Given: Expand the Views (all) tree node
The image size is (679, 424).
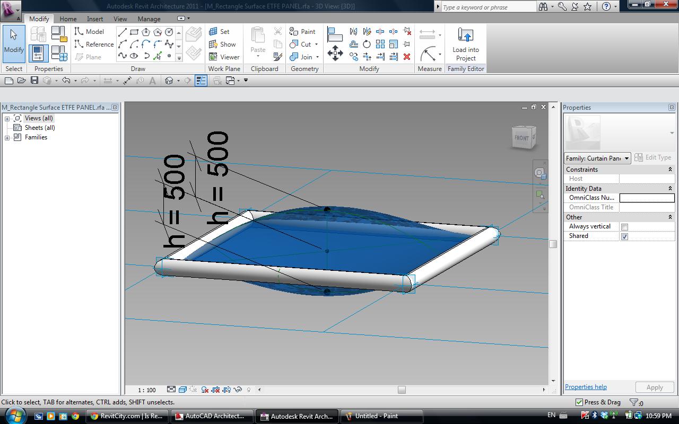Looking at the screenshot, I should [x=7, y=119].
